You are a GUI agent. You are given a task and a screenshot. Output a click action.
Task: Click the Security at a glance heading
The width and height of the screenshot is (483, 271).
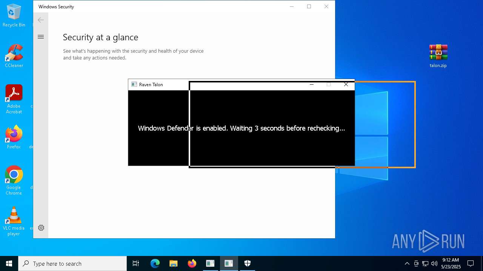[x=100, y=37]
